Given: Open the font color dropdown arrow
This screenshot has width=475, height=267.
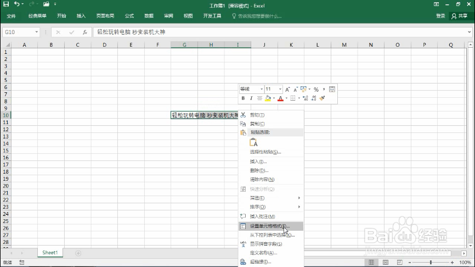Looking at the screenshot, I should tap(286, 98).
